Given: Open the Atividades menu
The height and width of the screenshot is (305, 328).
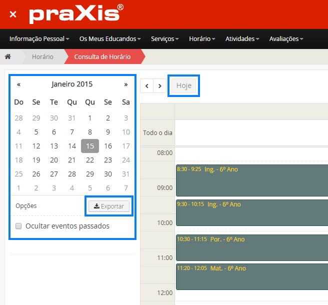Looking at the screenshot, I should (x=242, y=38).
